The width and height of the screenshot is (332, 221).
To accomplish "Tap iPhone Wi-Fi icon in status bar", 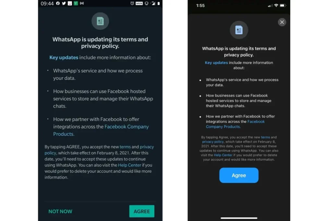I will (x=276, y=6).
